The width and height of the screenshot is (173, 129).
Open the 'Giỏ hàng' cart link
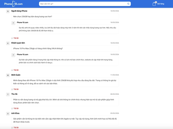(161, 4)
